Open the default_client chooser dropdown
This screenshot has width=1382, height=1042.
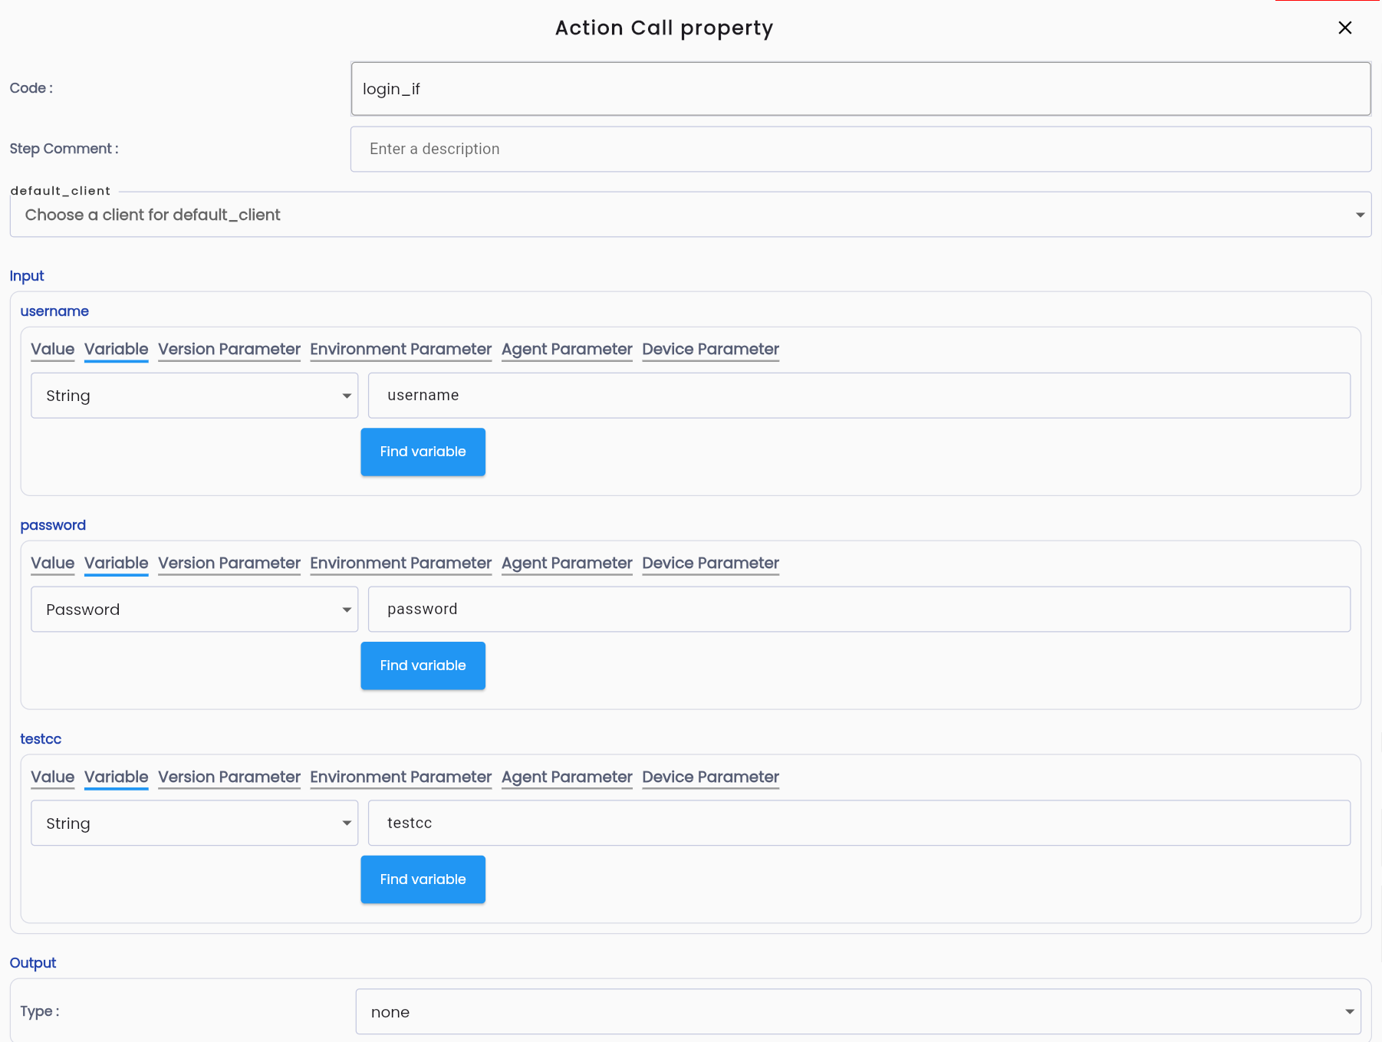coord(690,215)
